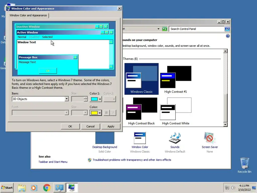The image size is (257, 193).
Task: Close the Window Color and Appearance dialog
Action: [119, 9]
